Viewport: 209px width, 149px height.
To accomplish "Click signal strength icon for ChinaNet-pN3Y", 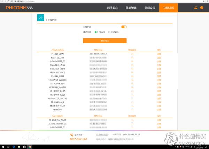I will 132,65.
